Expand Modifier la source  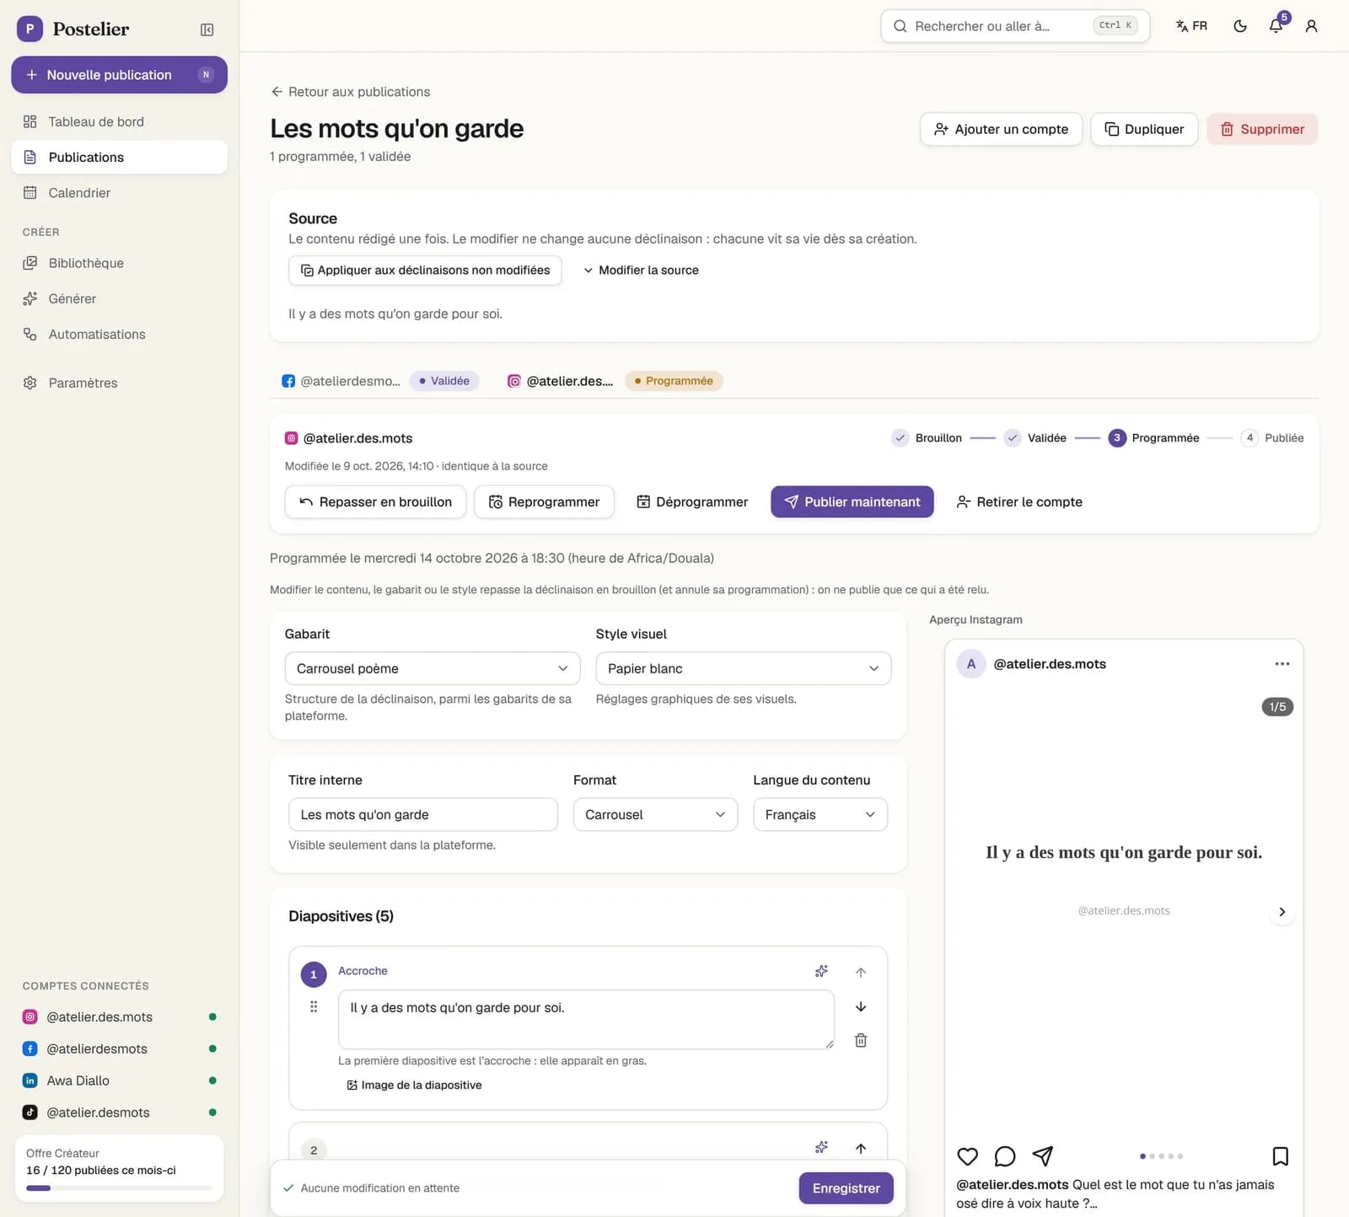point(642,271)
